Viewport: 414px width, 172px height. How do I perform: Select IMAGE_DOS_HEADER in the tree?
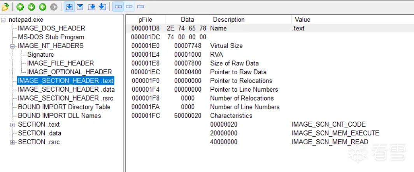coord(51,28)
